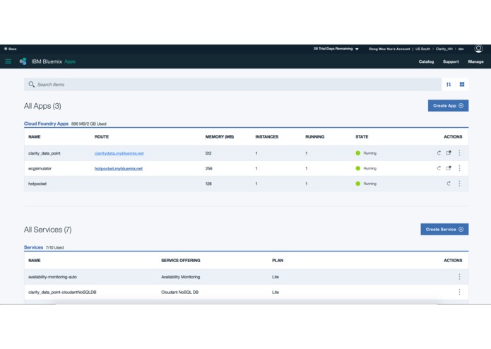Click the search magnifier icon
This screenshot has height=349, width=491.
[x=31, y=85]
